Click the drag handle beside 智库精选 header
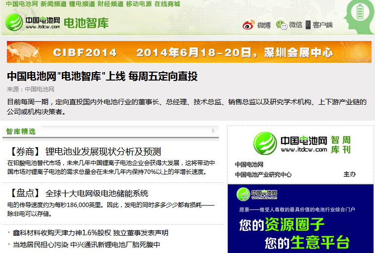This screenshot has width=375, height=253. (x=213, y=131)
